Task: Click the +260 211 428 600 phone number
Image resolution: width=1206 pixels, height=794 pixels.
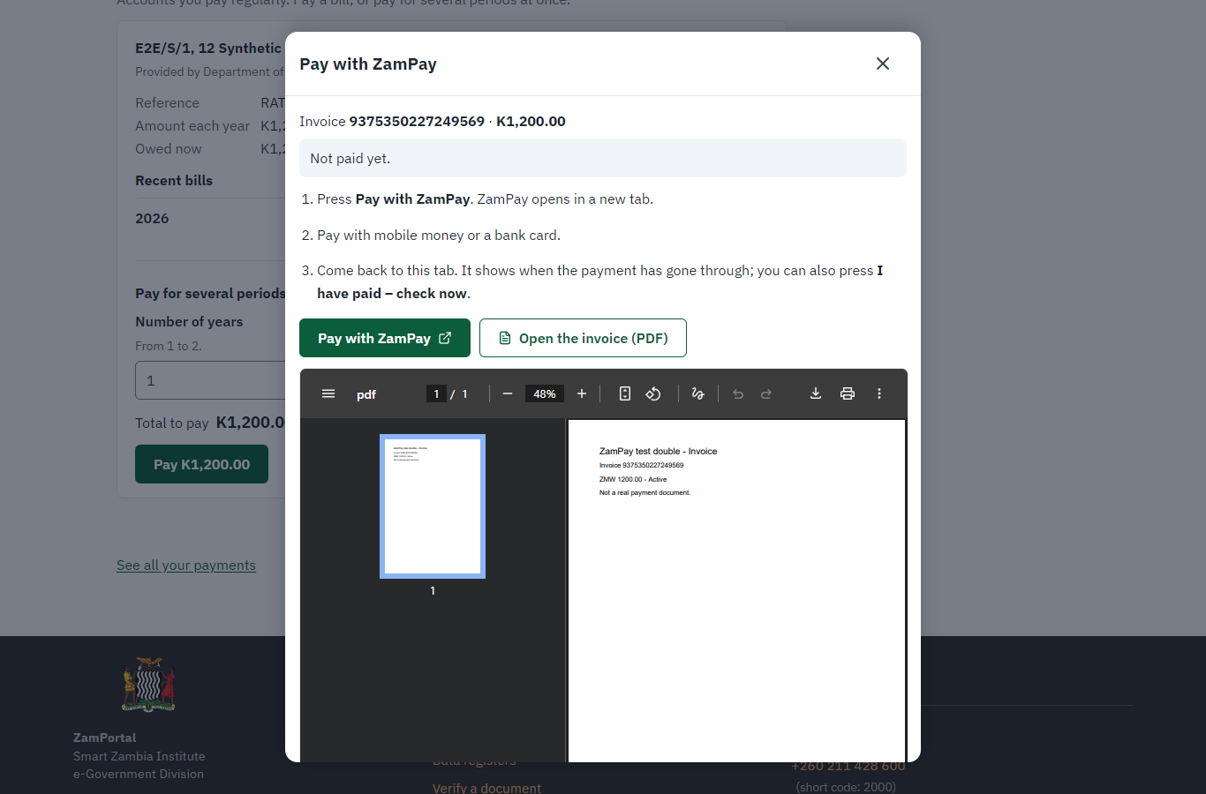Action: (x=848, y=766)
